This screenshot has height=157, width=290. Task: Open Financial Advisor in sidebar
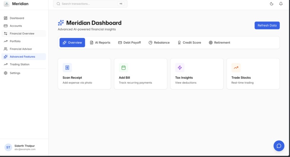click(24, 49)
